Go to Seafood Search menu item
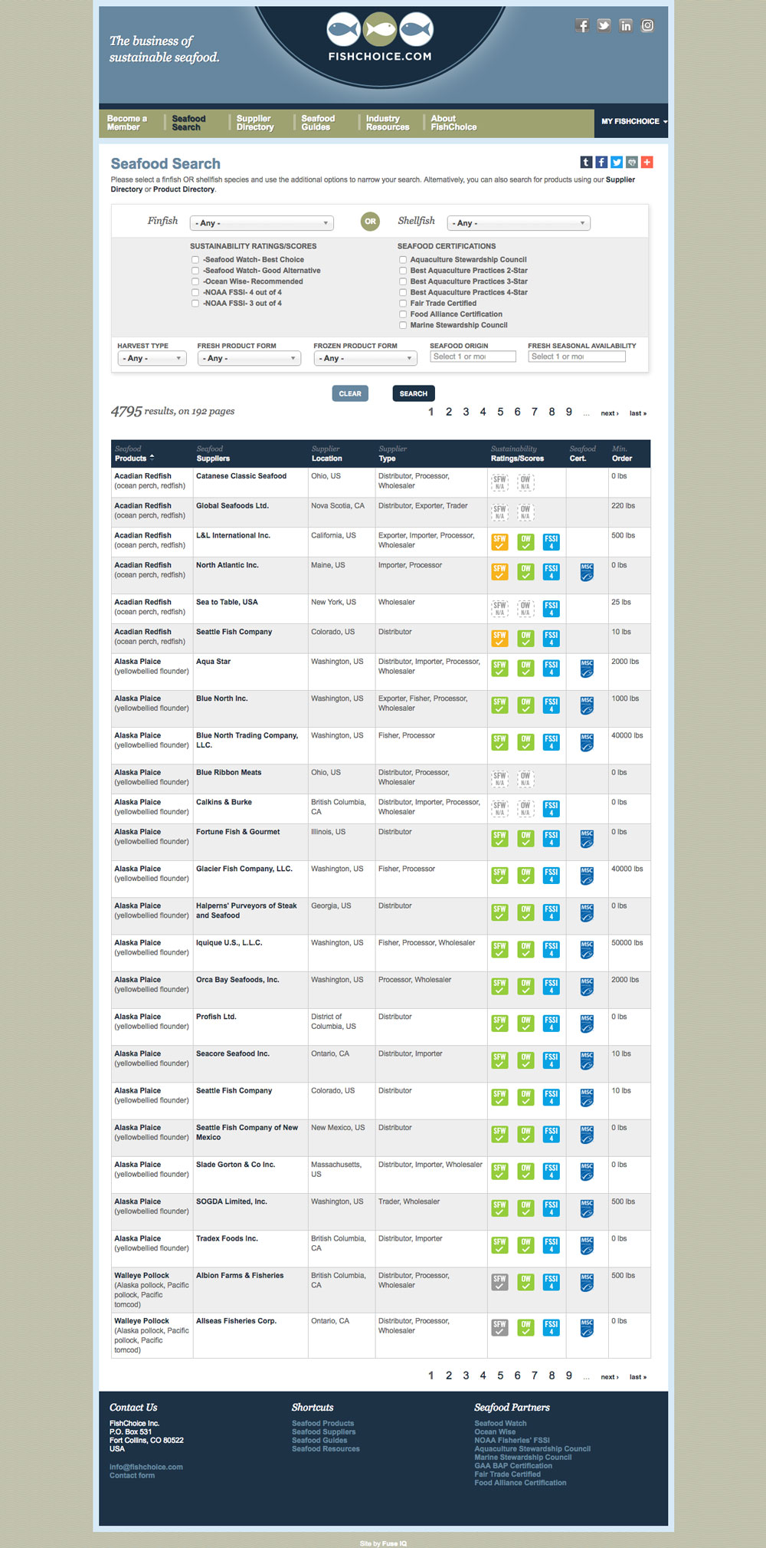766x1548 pixels. (x=188, y=123)
